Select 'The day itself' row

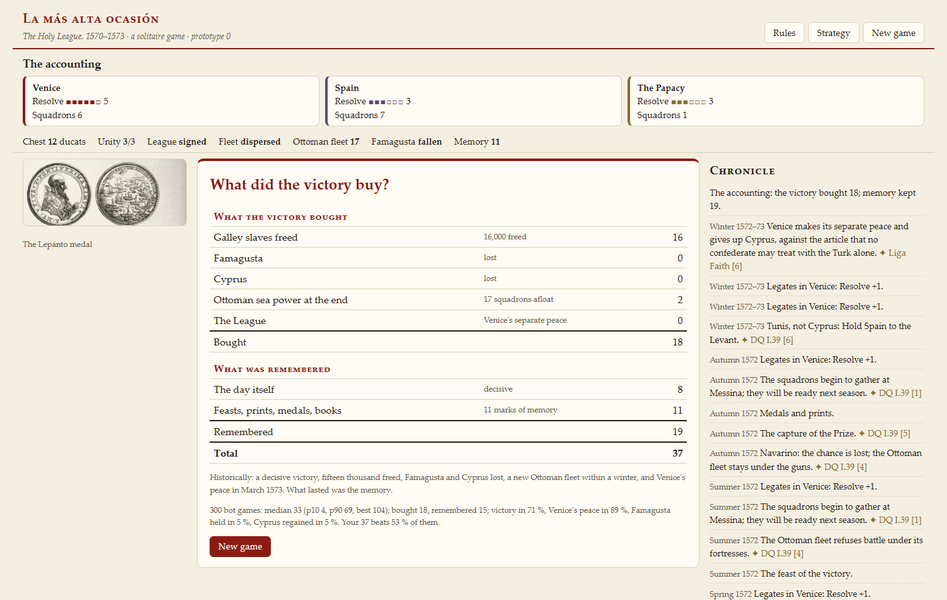coord(448,389)
